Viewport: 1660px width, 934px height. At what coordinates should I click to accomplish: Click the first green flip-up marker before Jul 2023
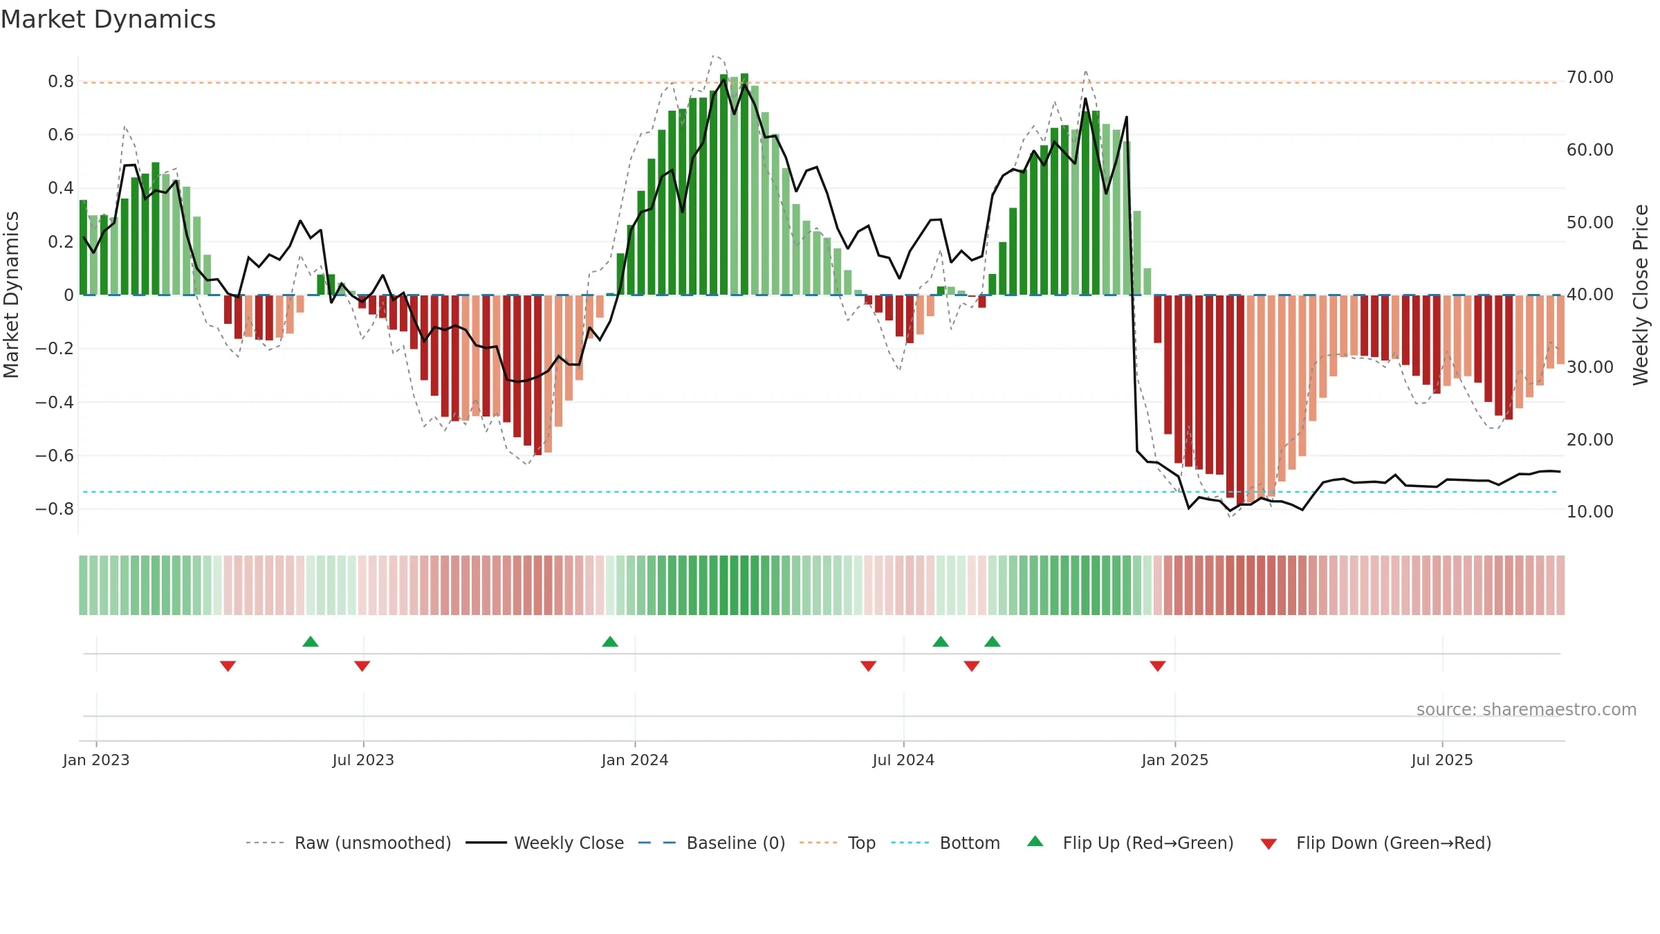(x=311, y=641)
